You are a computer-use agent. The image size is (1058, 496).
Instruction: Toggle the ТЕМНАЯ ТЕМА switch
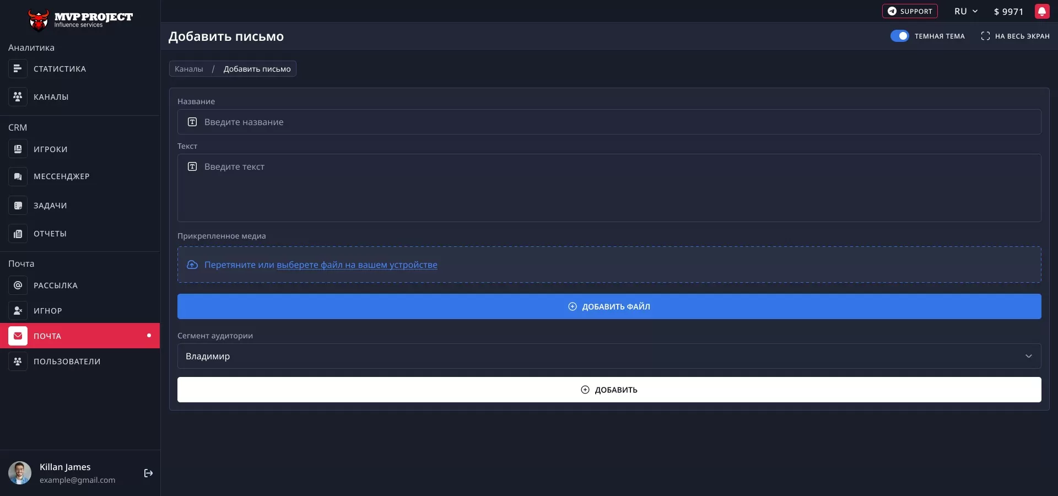899,36
